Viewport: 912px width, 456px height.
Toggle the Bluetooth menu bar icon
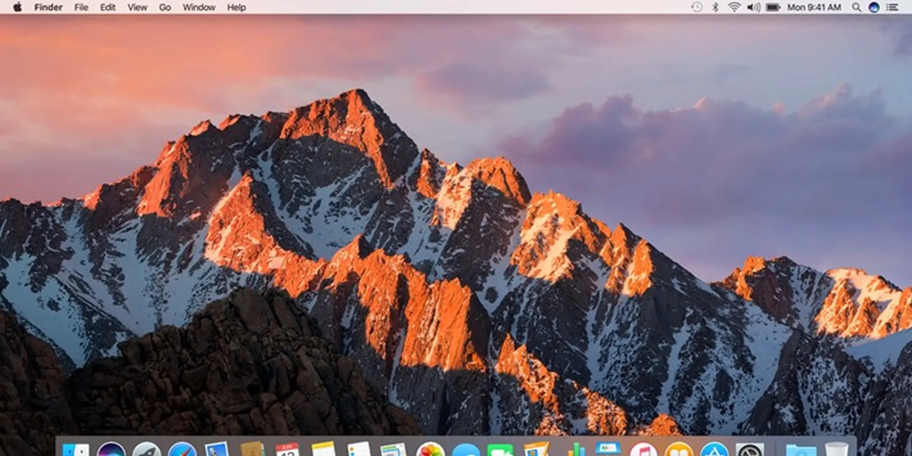click(x=715, y=7)
